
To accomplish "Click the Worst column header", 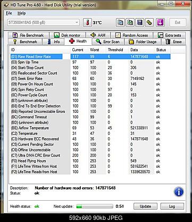I will click(97, 50).
